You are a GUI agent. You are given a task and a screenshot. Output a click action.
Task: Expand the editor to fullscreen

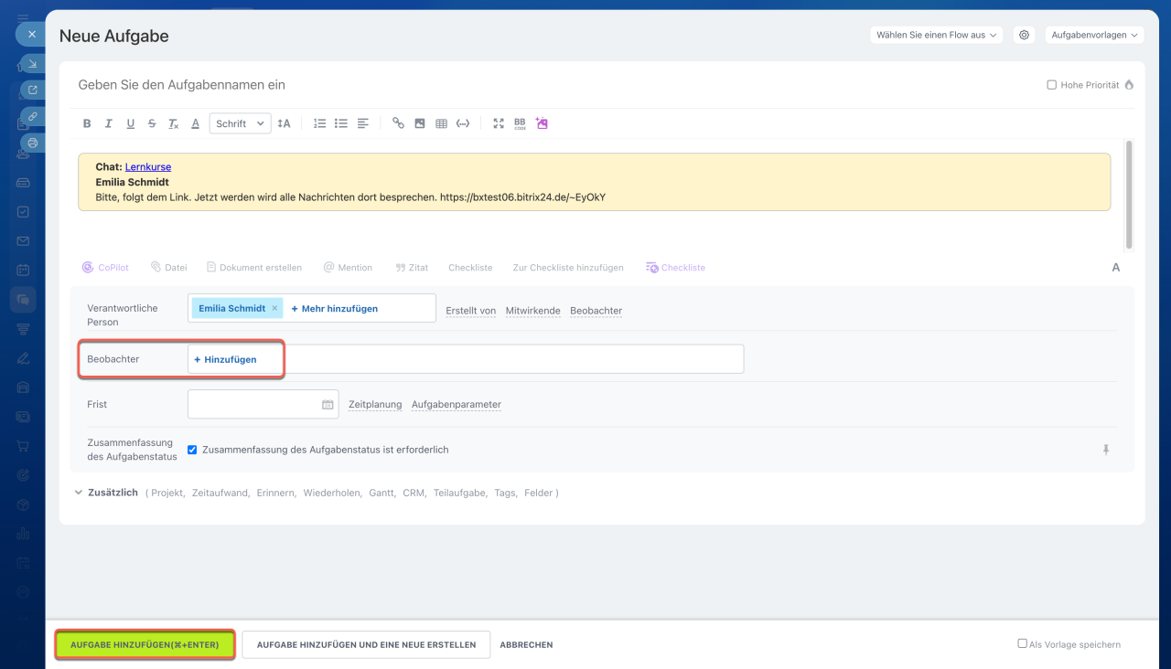pos(499,123)
